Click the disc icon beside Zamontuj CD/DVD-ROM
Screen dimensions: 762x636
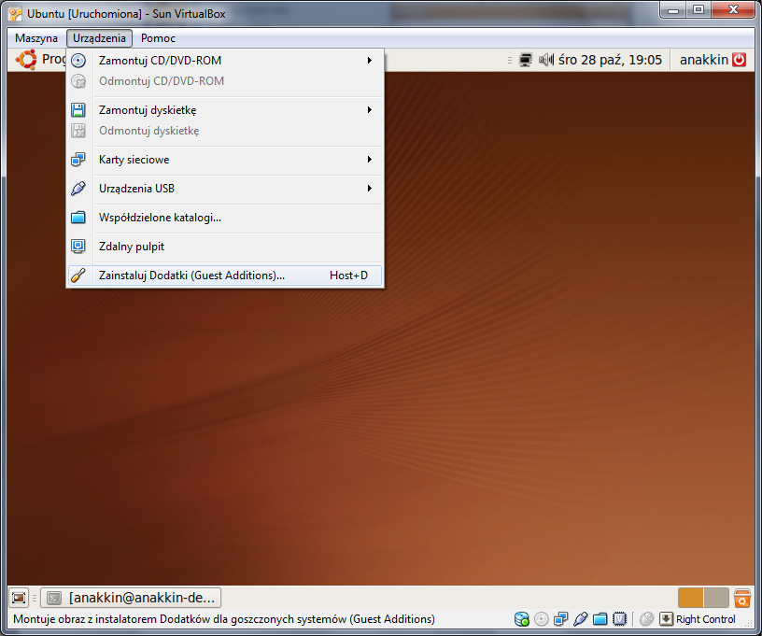click(x=78, y=61)
